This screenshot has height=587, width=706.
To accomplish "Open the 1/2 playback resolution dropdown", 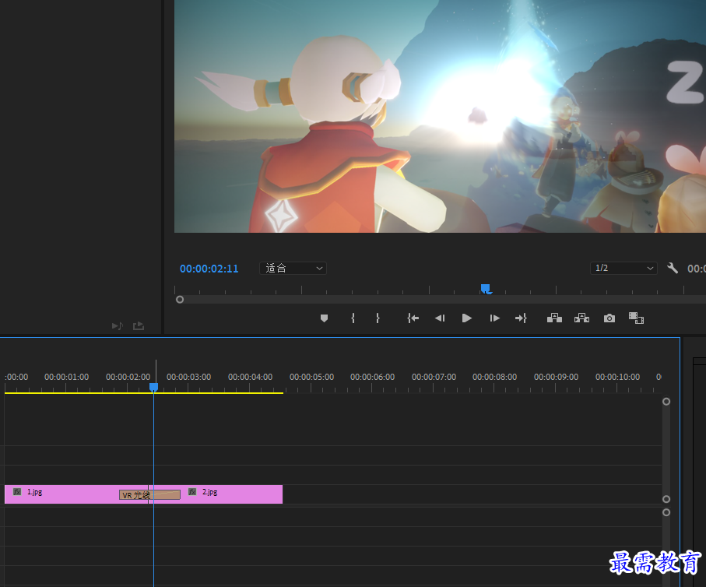I will 623,268.
